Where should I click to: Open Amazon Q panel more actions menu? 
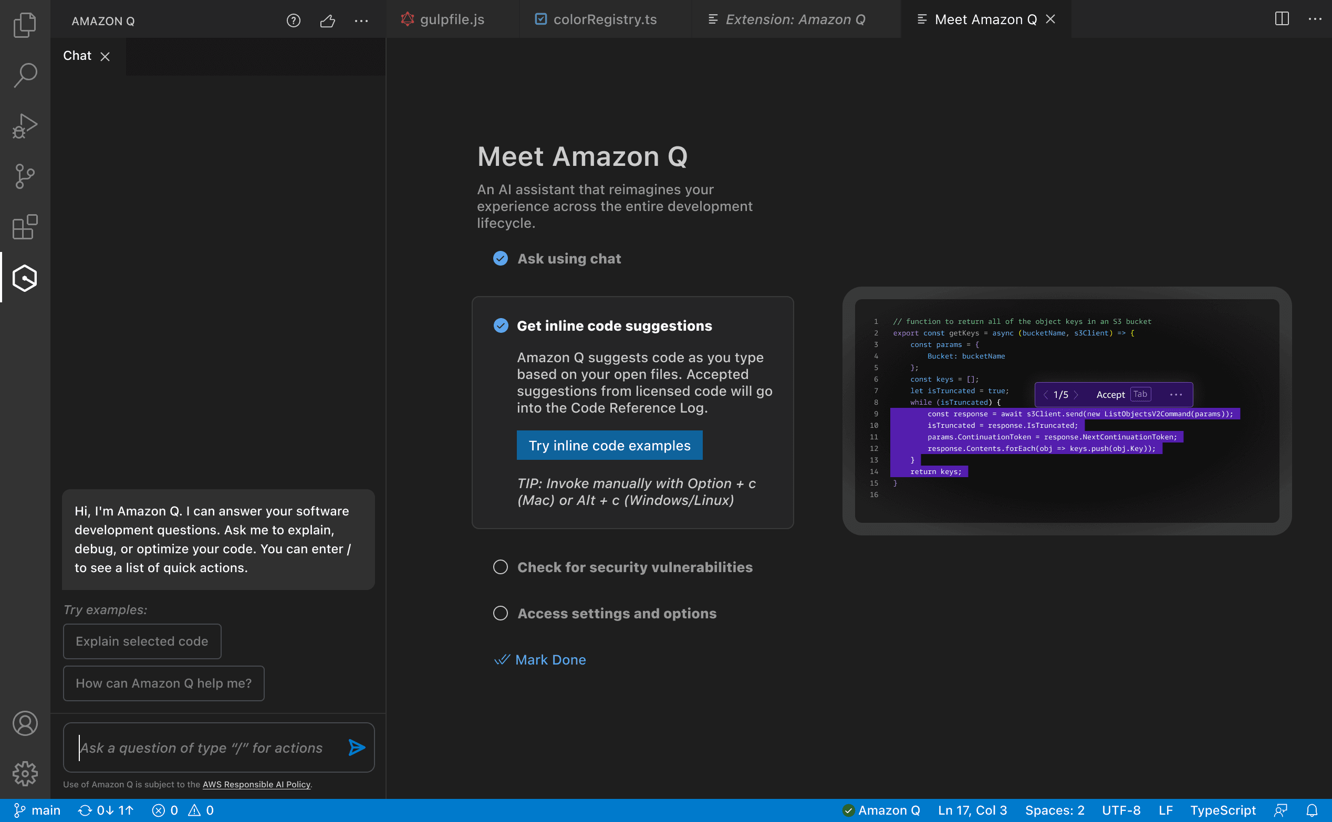click(361, 20)
